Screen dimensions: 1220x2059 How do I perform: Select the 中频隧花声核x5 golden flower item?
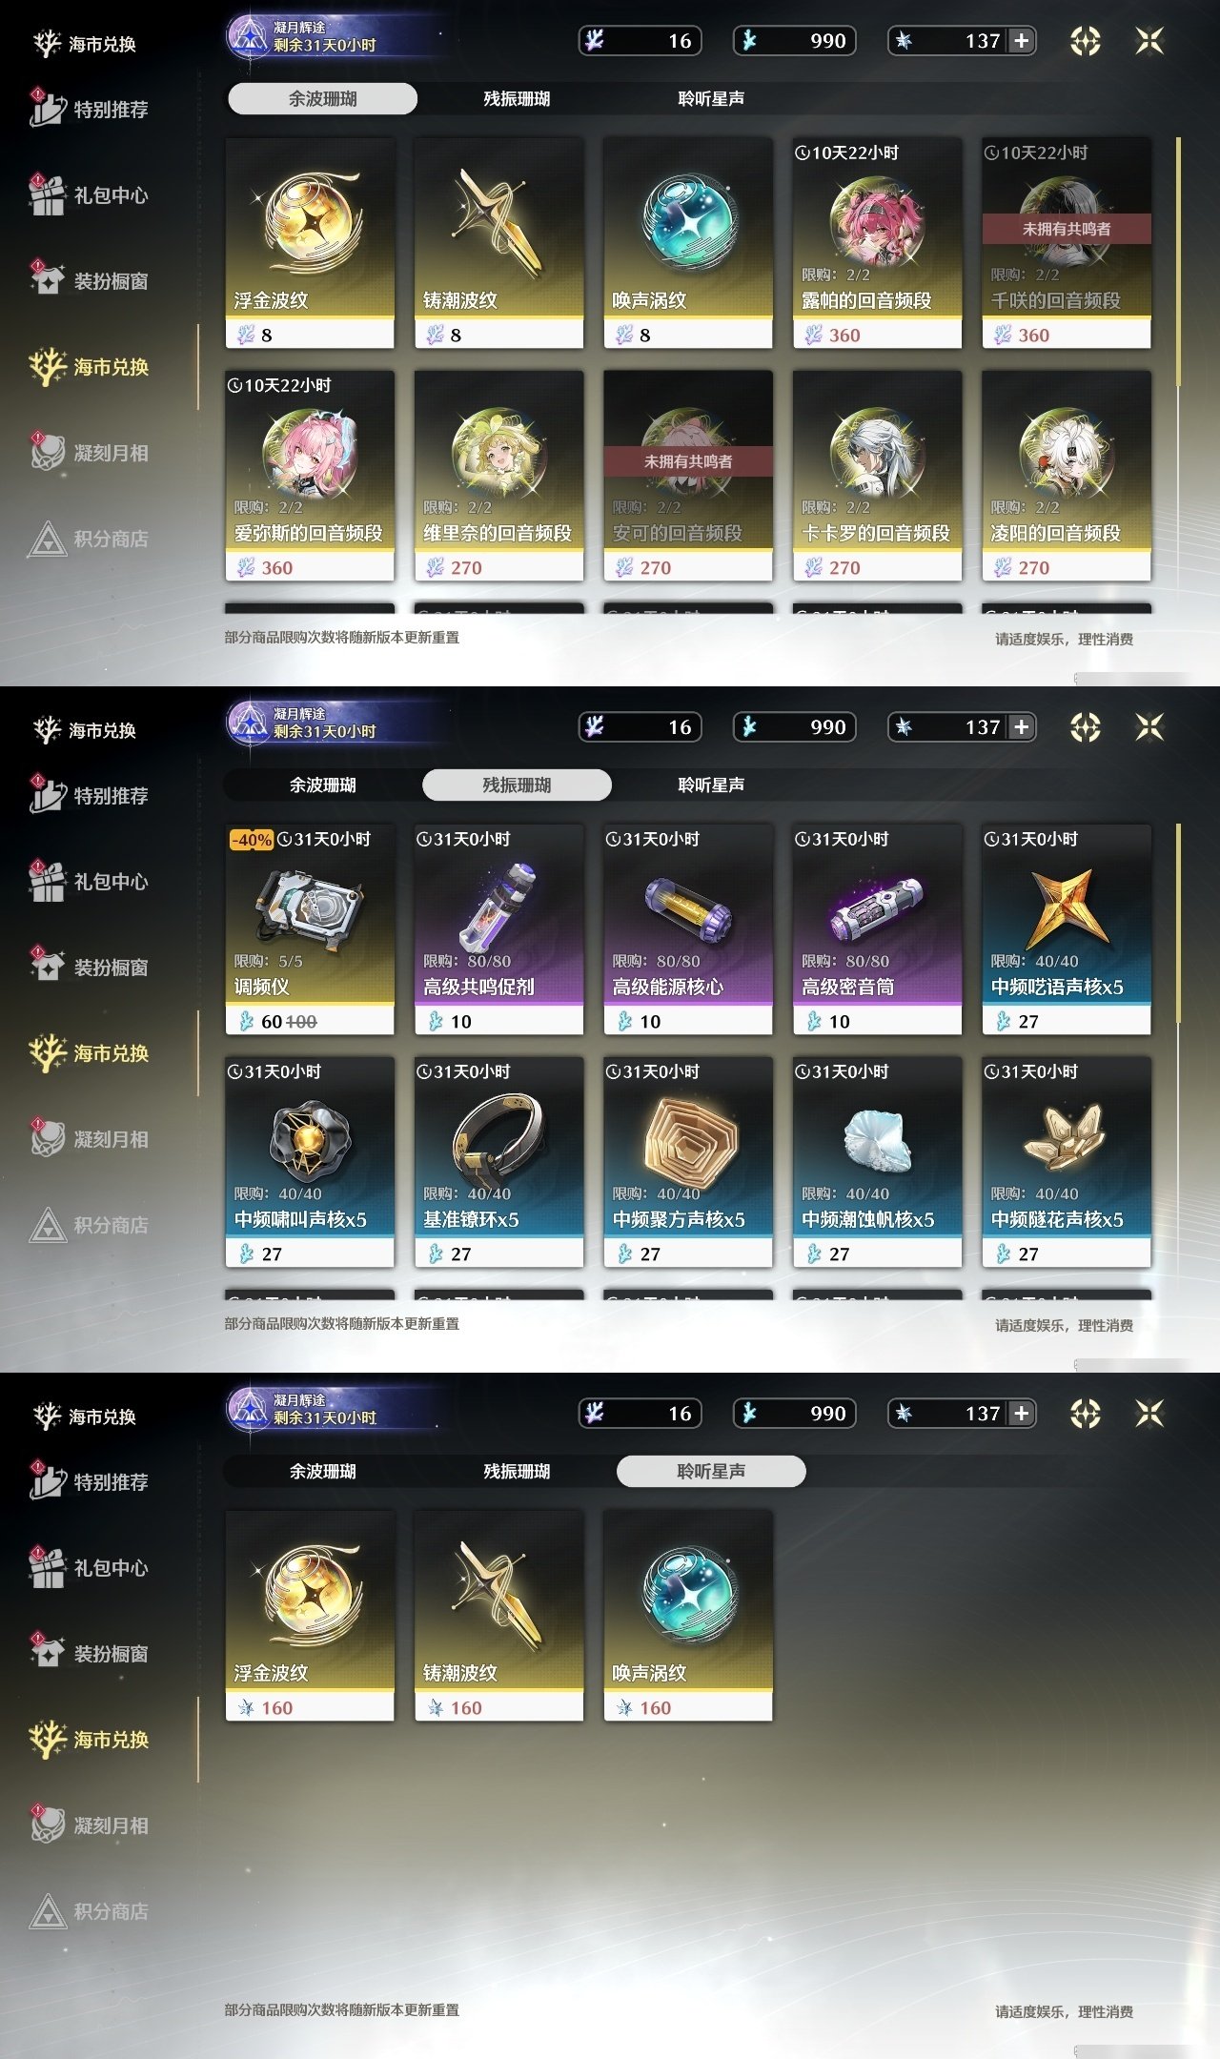point(1067,1162)
